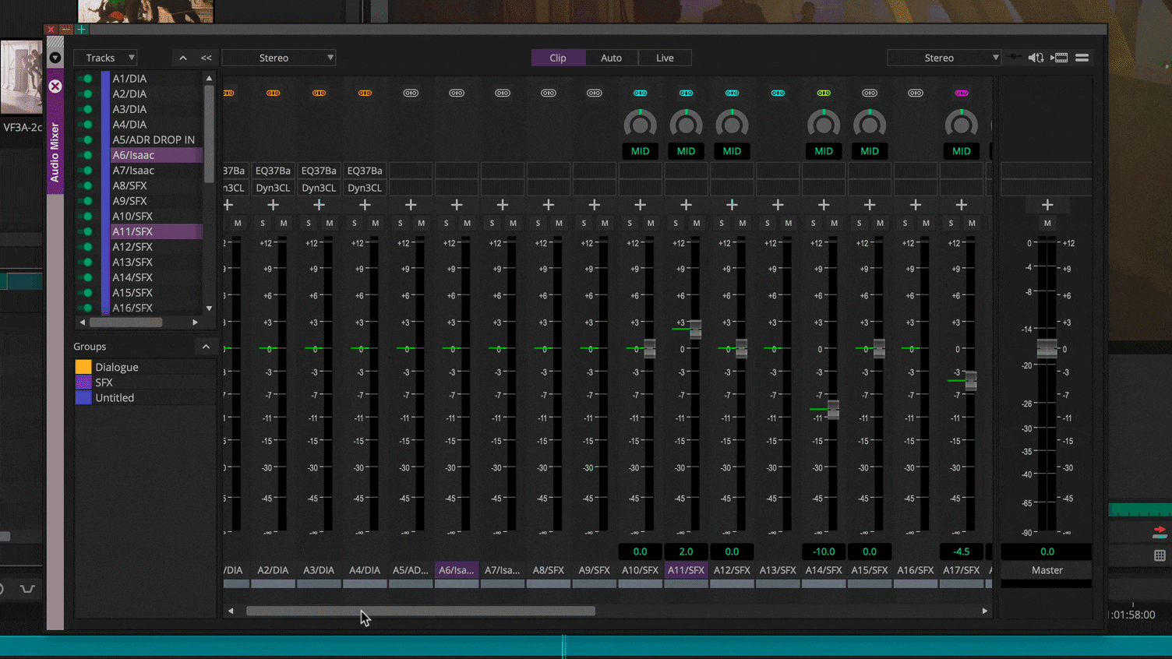Click the mixer horizontal scrollbar thumb
The height and width of the screenshot is (659, 1172).
(421, 611)
